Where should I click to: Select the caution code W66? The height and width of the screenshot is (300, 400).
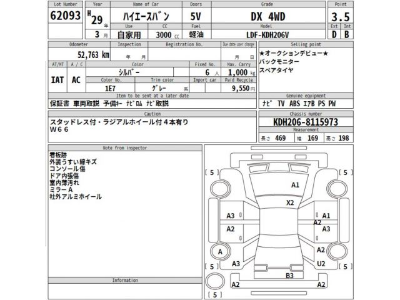pyautogui.click(x=59, y=129)
